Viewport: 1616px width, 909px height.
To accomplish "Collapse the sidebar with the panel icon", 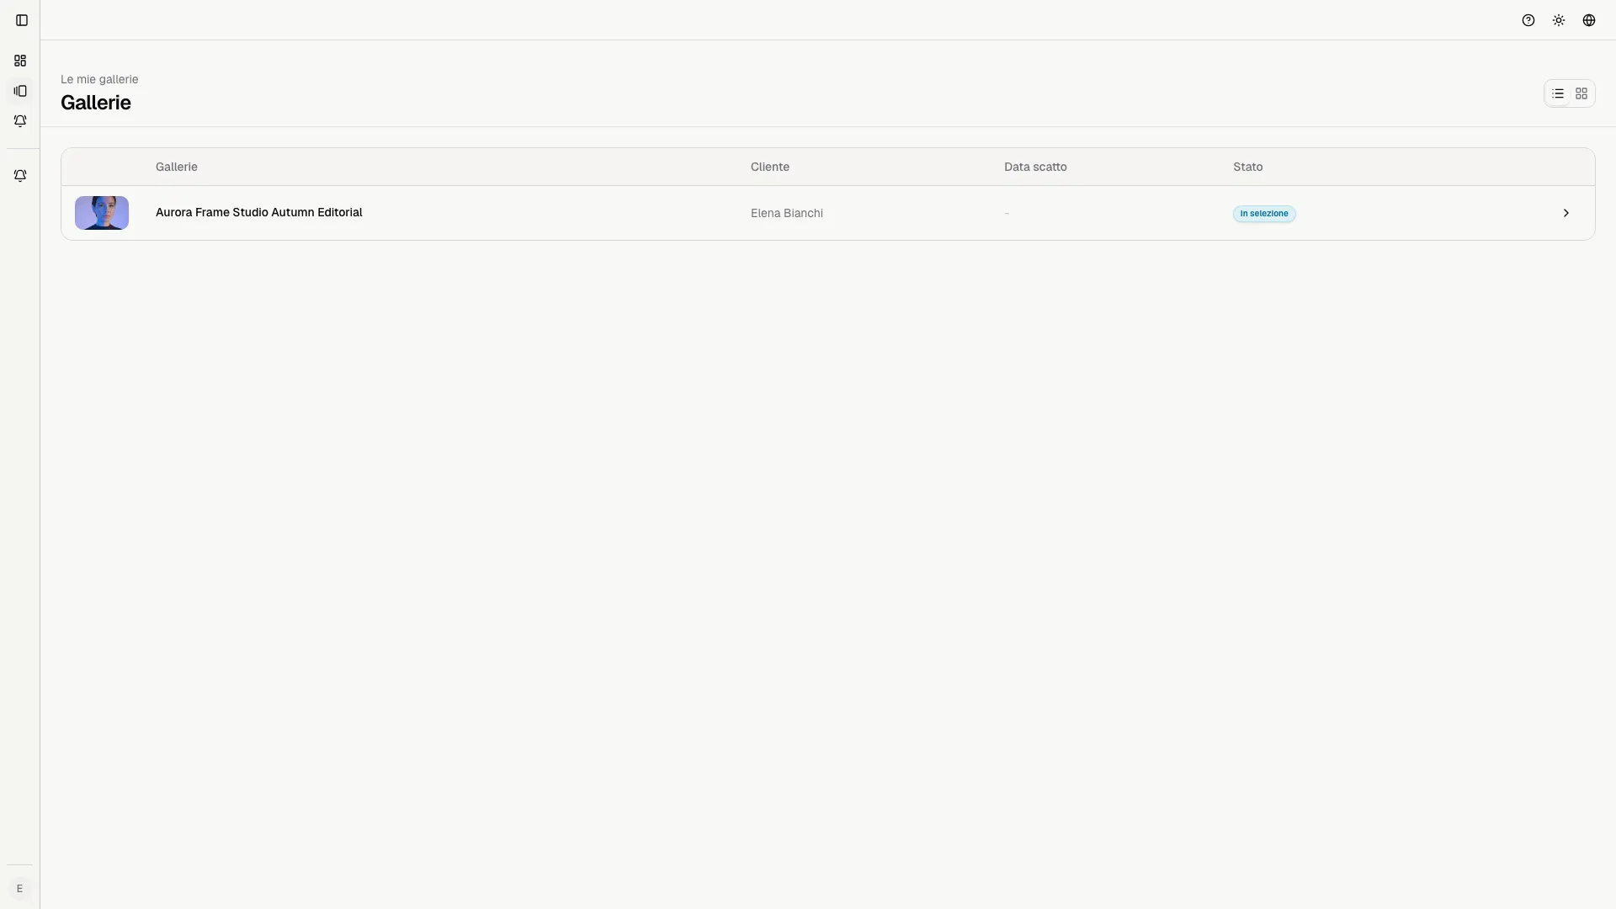I will tap(22, 20).
